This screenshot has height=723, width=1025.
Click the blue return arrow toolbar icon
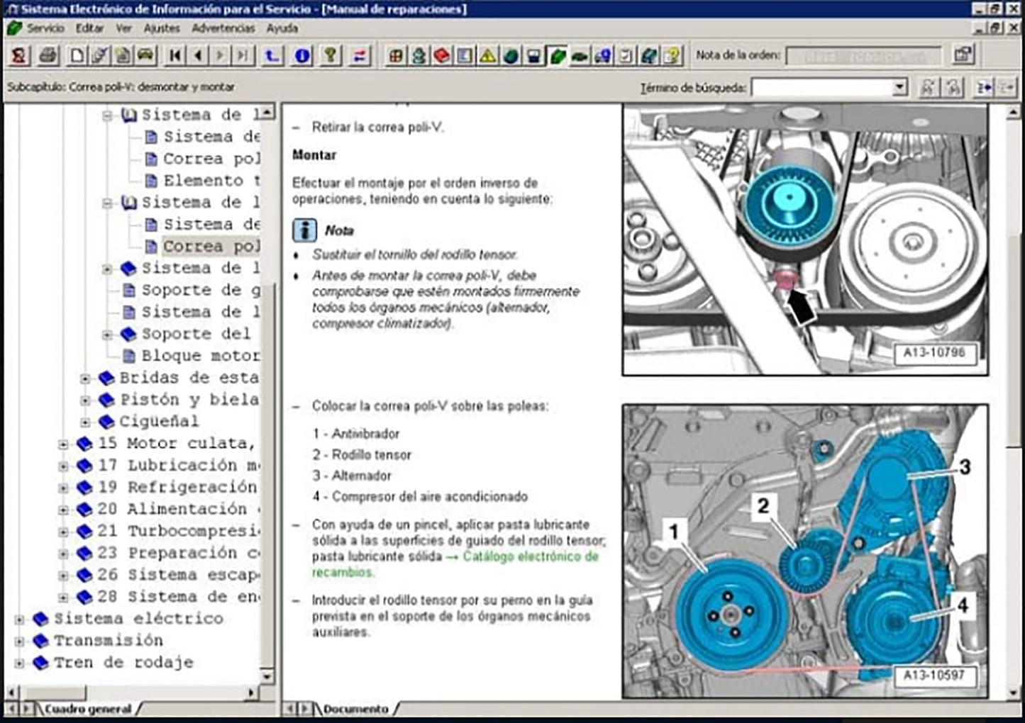(x=272, y=55)
